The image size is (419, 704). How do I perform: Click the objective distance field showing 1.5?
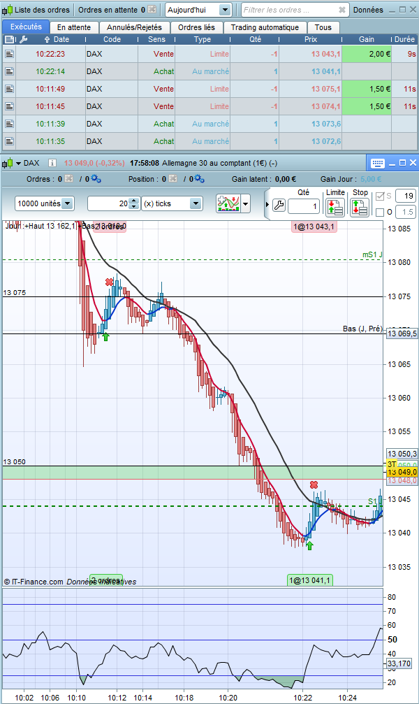[406, 212]
